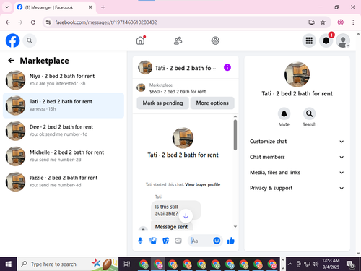The image size is (361, 271).
Task: View site information icon in address bar
Action: point(48,22)
